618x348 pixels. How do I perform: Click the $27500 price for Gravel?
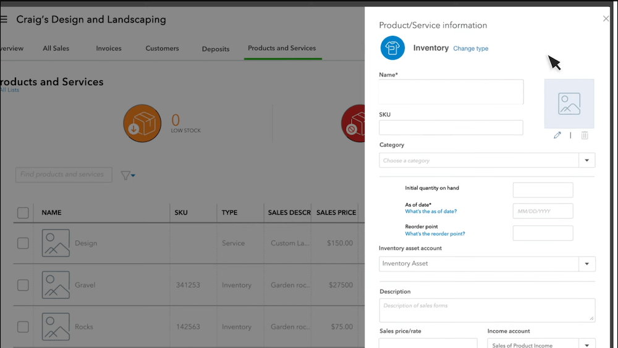(x=341, y=285)
